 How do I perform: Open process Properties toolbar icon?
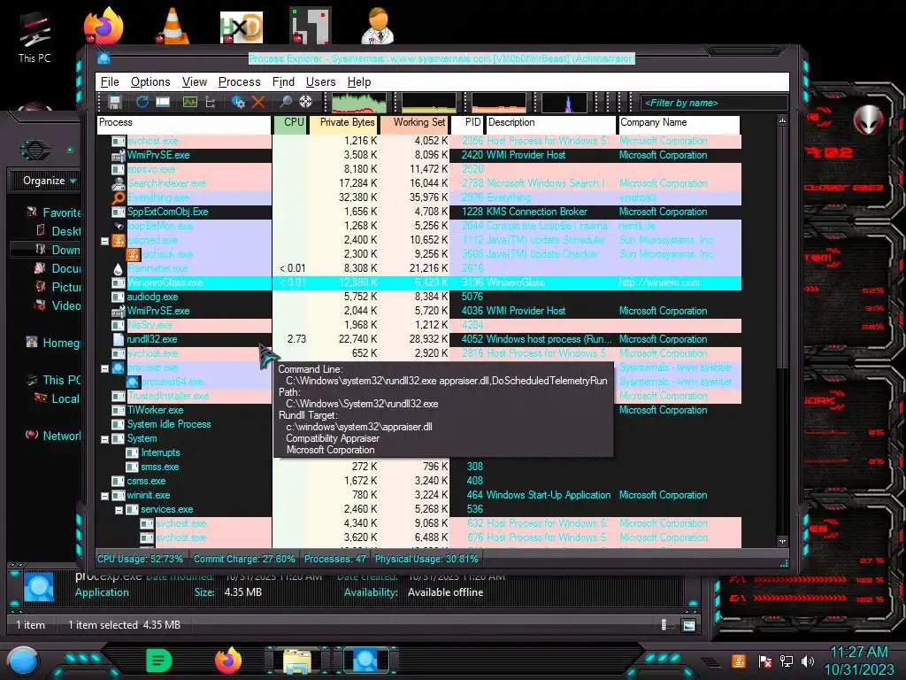tap(238, 103)
